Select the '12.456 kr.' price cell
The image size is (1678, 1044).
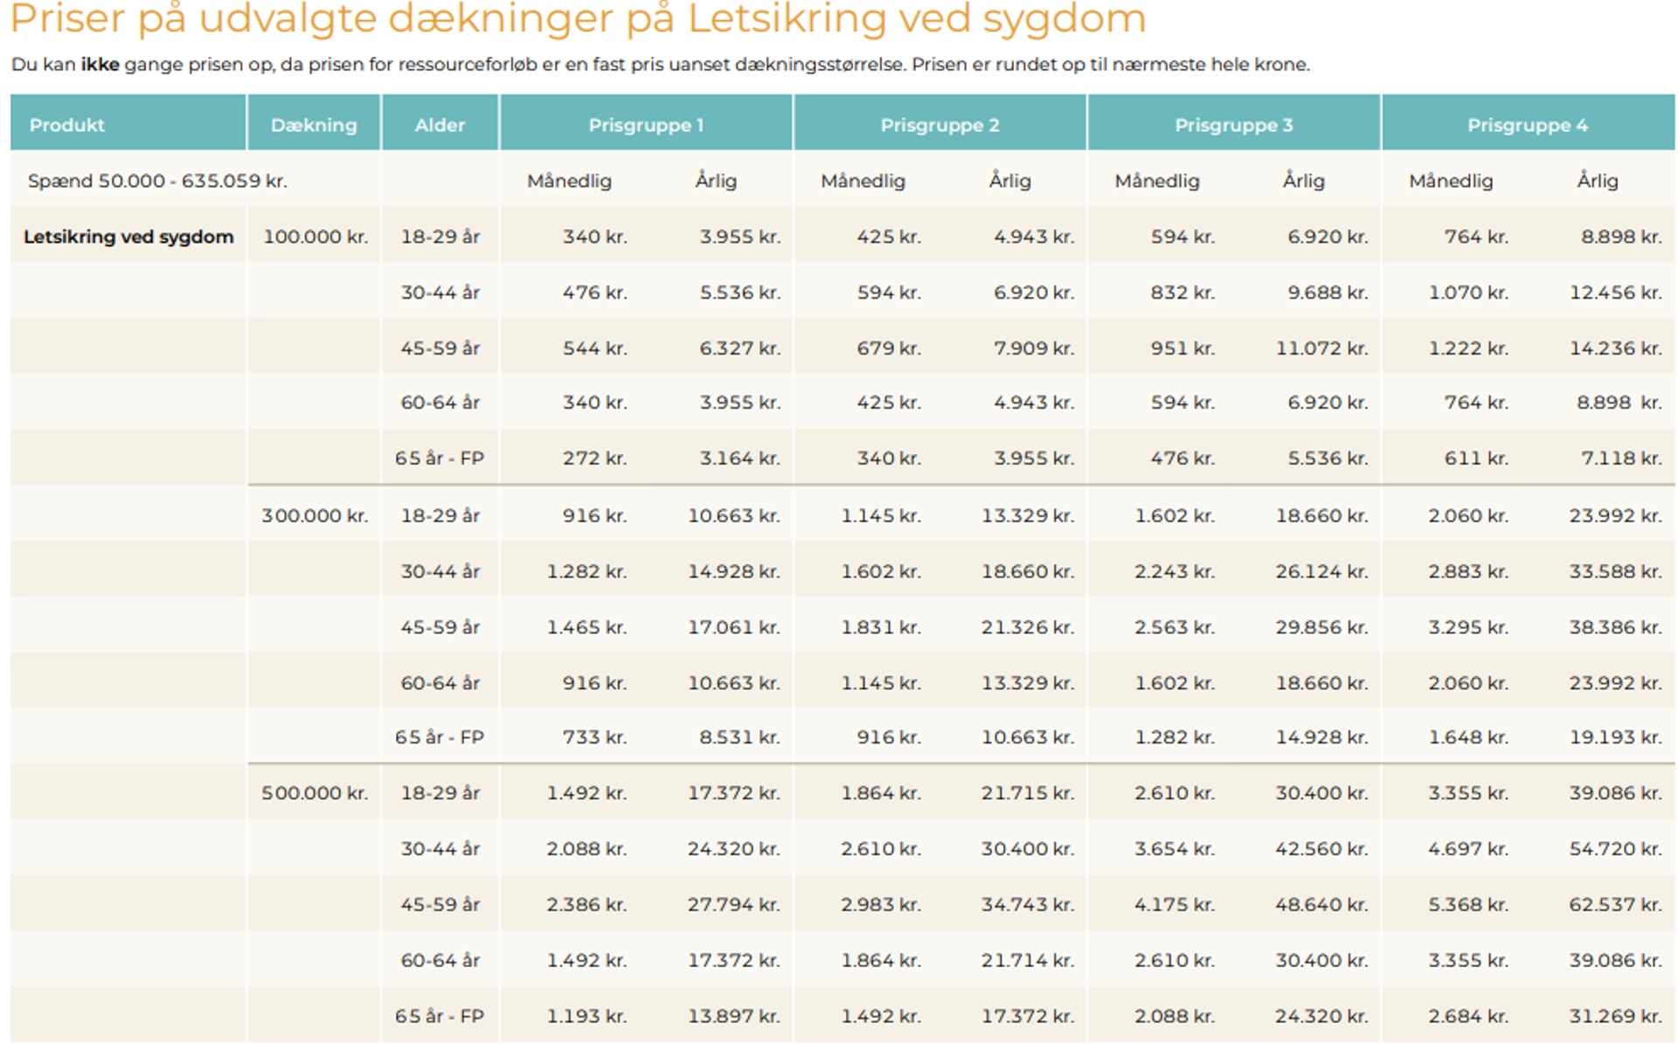tap(1616, 293)
